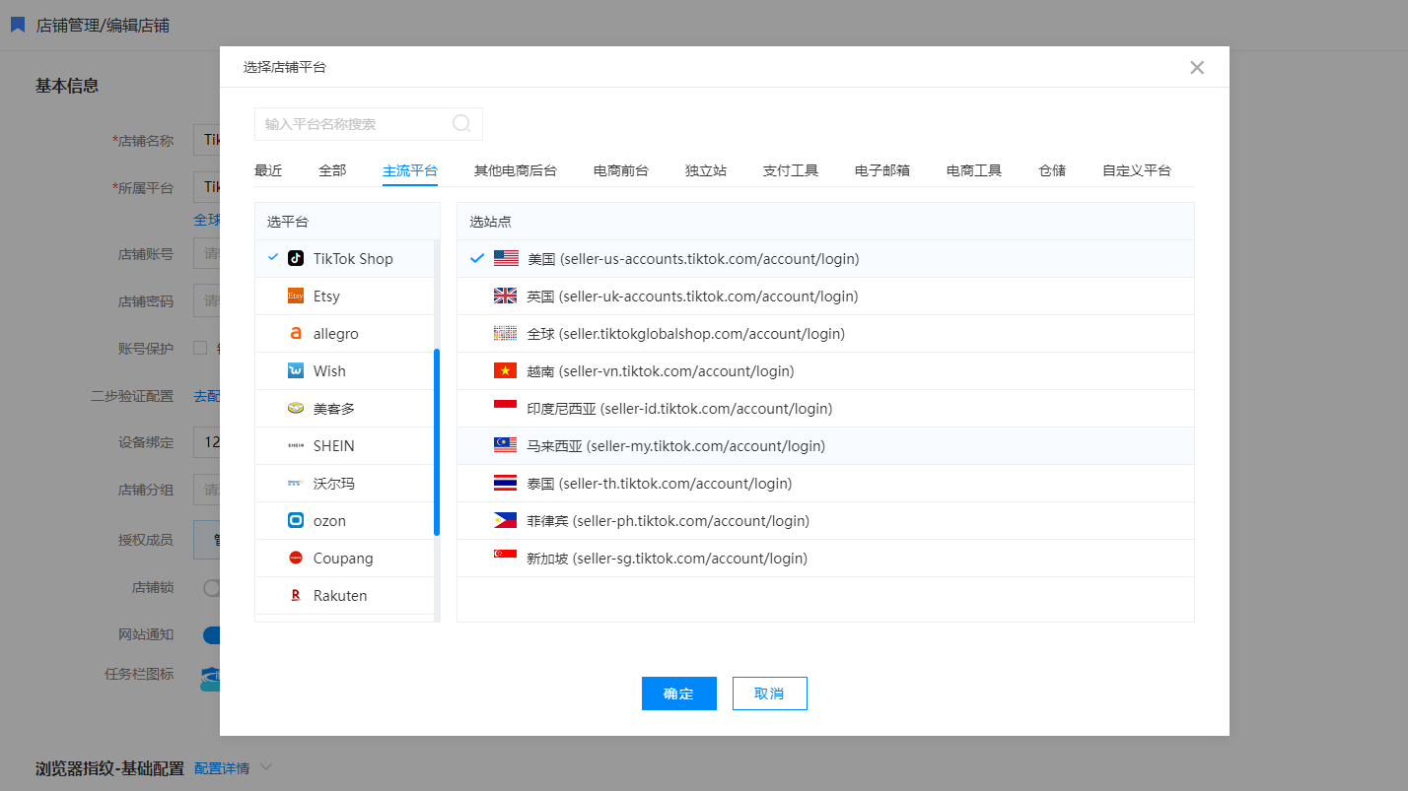Choose the Etsy platform icon
Image resolution: width=1408 pixels, height=791 pixels.
pyautogui.click(x=296, y=297)
